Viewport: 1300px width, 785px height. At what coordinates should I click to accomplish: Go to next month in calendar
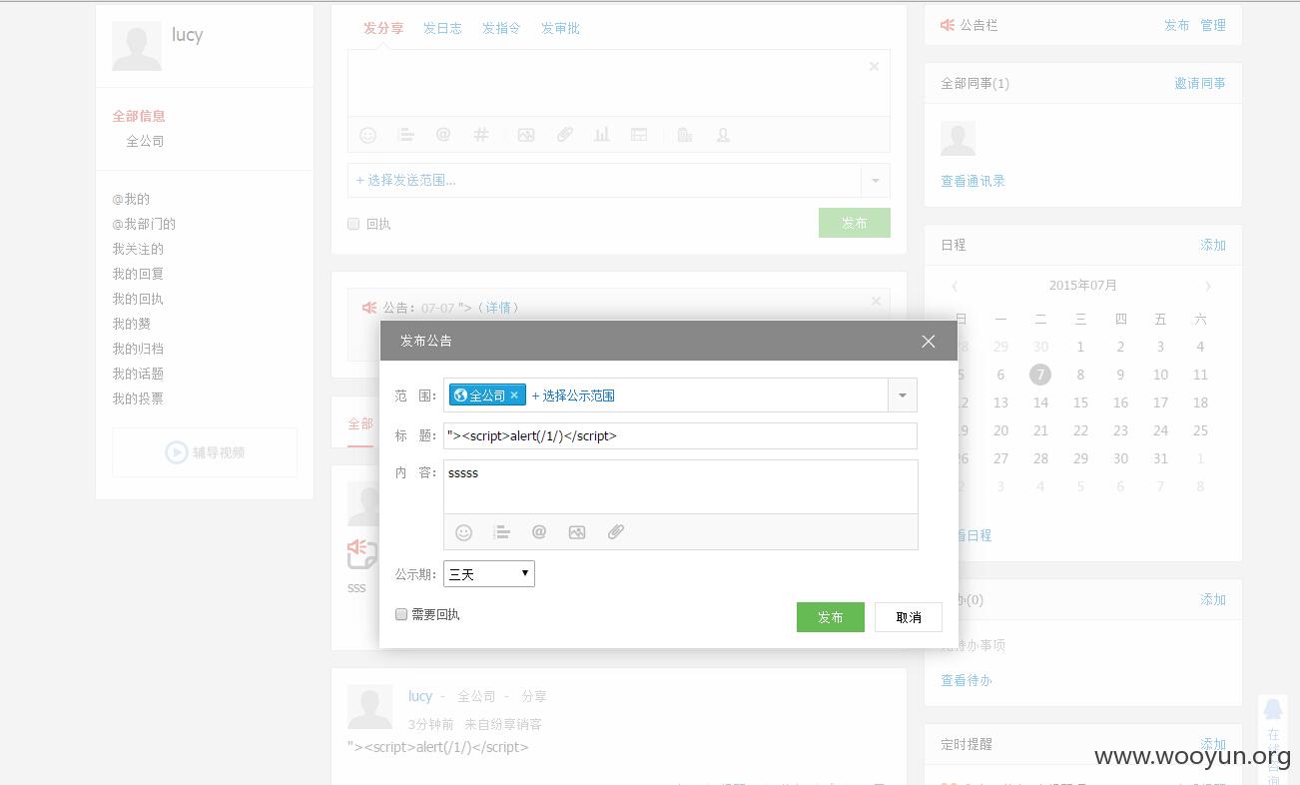coord(1208,286)
